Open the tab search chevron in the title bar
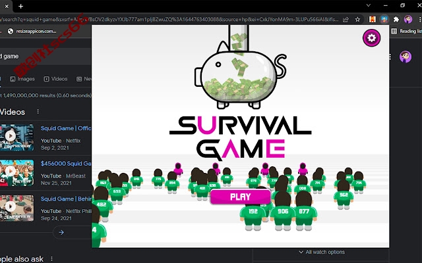The height and width of the screenshot is (263, 422). pos(369,5)
